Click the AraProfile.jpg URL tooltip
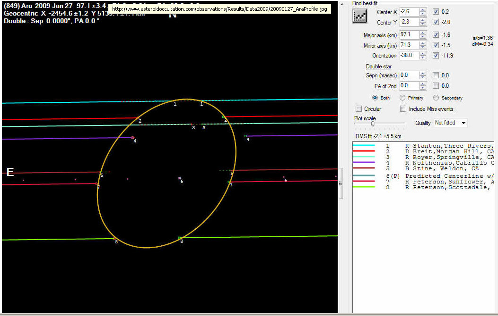Viewport: 498px width, 316px height. click(x=219, y=9)
